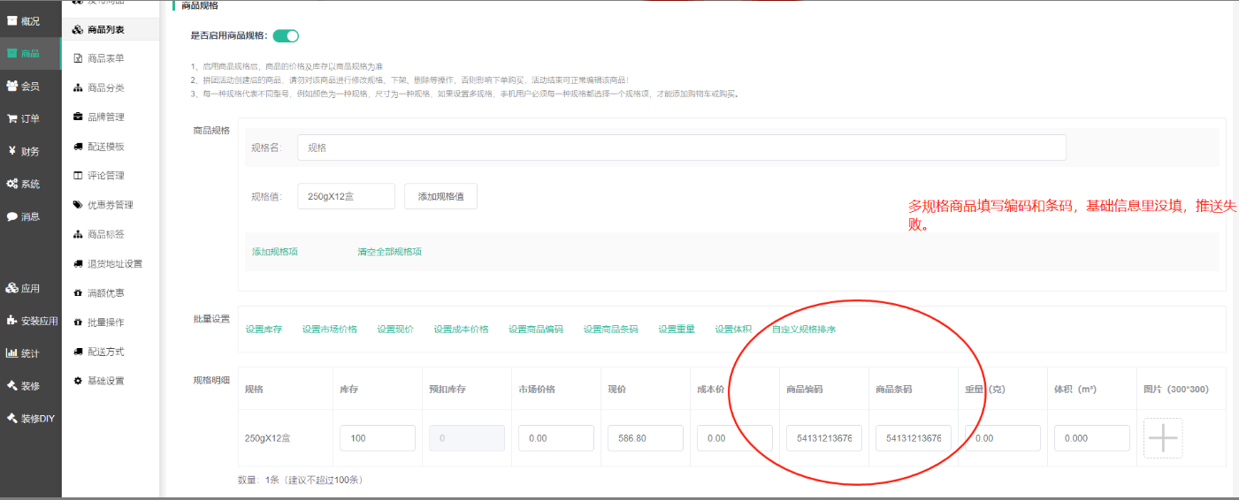Click the plus icon to upload spec image
Image resolution: width=1239 pixels, height=500 pixels.
[1163, 438]
